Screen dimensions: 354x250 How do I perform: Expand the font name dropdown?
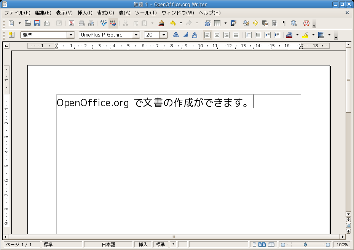pos(136,35)
